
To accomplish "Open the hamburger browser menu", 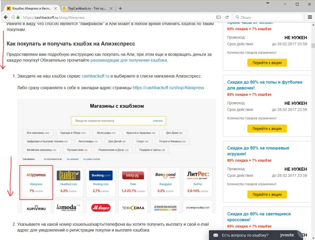I will click(310, 17).
